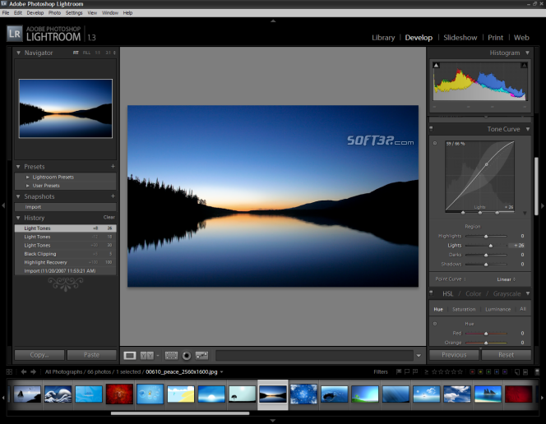The height and width of the screenshot is (424, 546).
Task: Select the Loupe view icon in toolbar
Action: pyautogui.click(x=130, y=356)
